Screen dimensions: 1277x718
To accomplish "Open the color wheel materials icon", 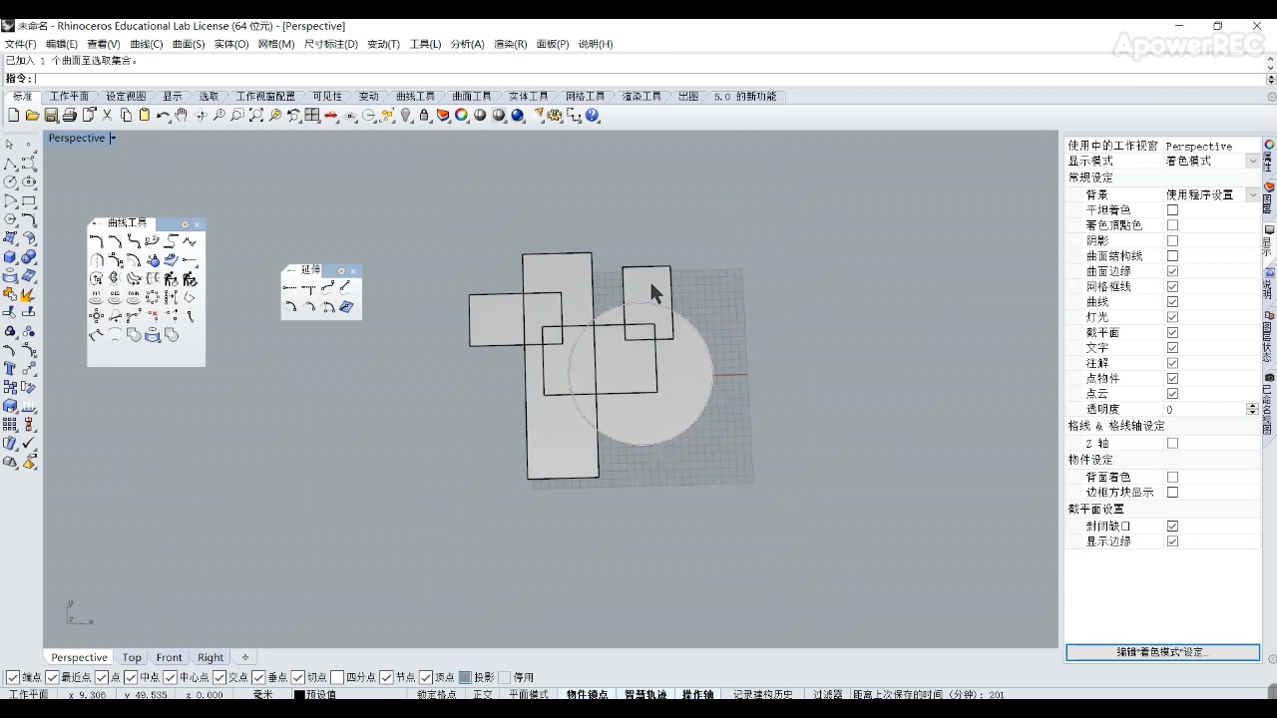I will (x=462, y=116).
